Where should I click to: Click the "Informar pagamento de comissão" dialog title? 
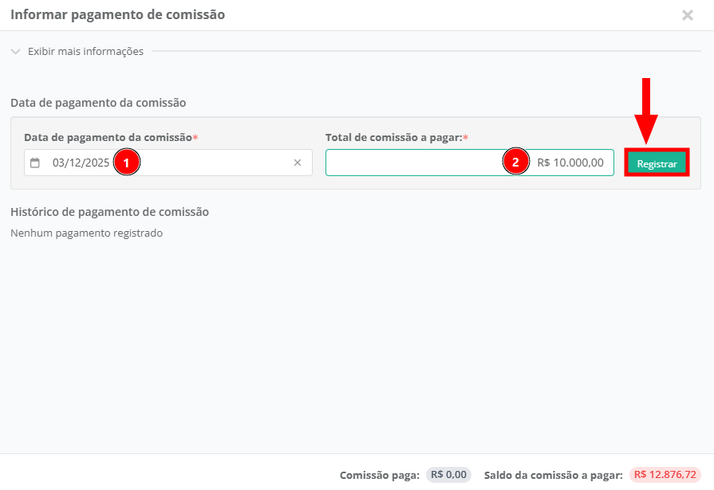117,14
